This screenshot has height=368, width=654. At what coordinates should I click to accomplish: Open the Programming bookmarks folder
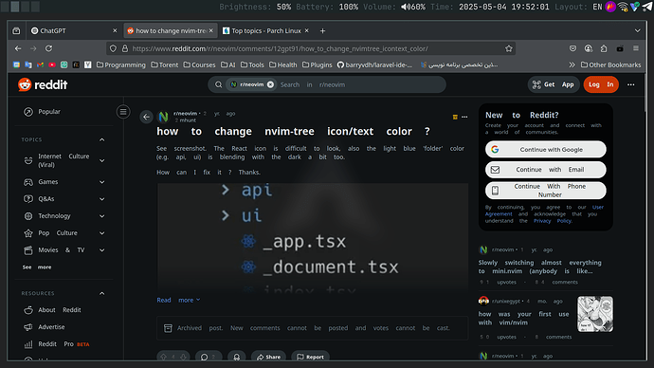pyautogui.click(x=121, y=64)
